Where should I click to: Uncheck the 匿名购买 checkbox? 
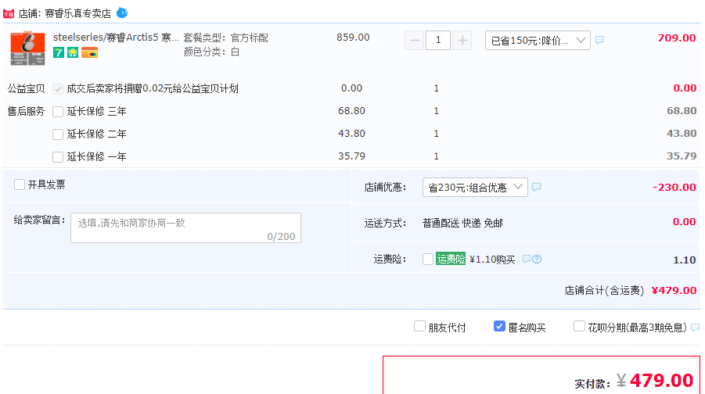click(x=499, y=327)
